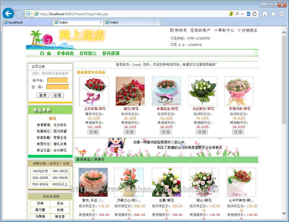Open browser Tools via the gear icon
289x222 pixels.
tap(282, 13)
